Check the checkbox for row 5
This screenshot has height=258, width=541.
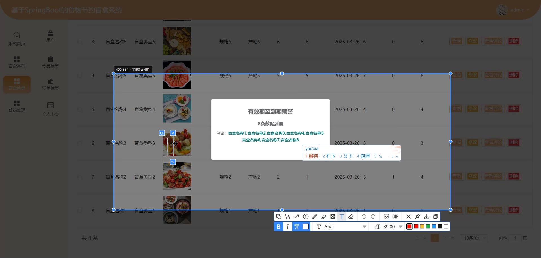(79, 110)
